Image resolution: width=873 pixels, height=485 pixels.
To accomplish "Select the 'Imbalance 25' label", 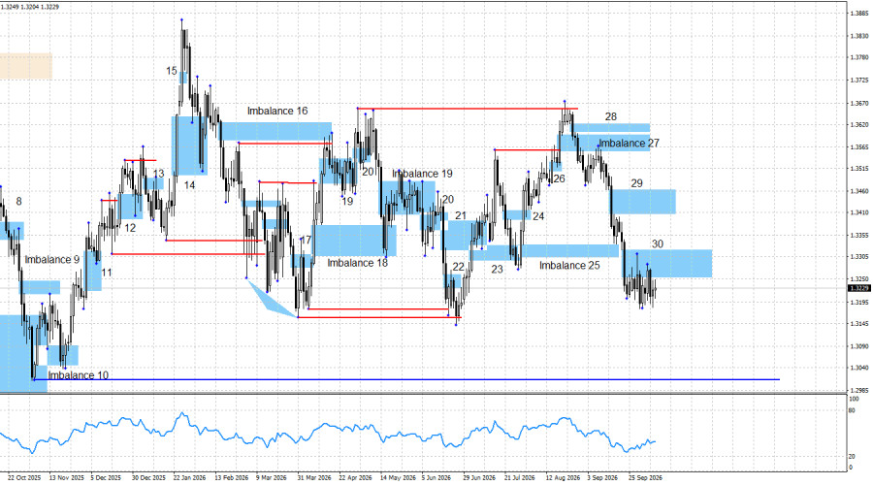I will pos(569,266).
